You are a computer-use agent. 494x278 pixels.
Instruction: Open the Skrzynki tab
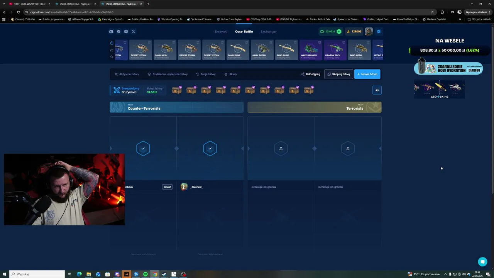pyautogui.click(x=221, y=31)
